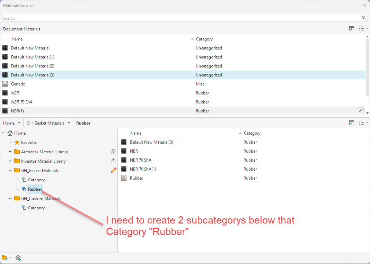Open library management via the folder-wrench icon
This screenshot has height=264, width=370.
click(x=5, y=258)
